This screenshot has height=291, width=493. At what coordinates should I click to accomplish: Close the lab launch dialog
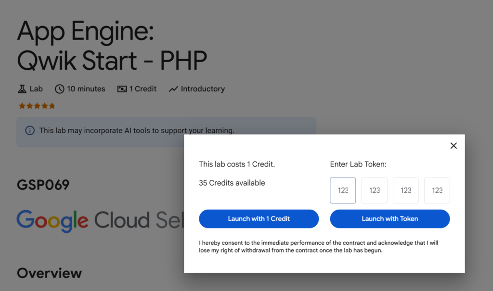click(x=453, y=146)
